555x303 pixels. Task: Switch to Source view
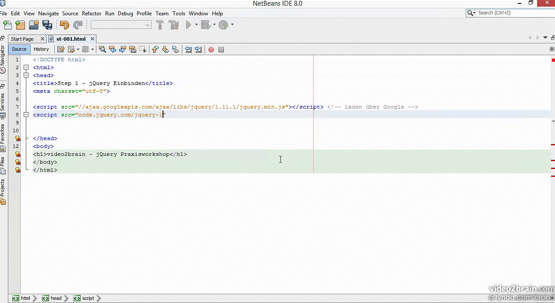click(19, 49)
